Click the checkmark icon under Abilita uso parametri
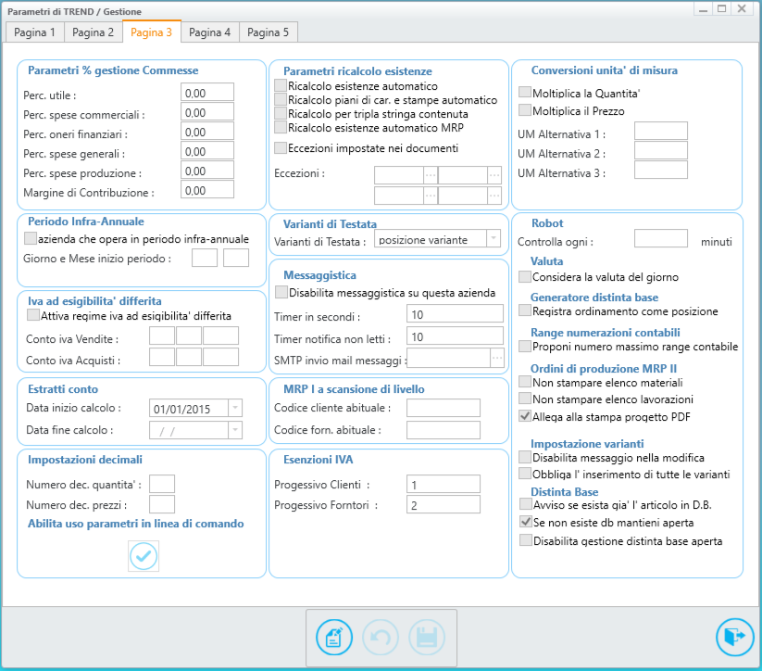 click(x=144, y=556)
